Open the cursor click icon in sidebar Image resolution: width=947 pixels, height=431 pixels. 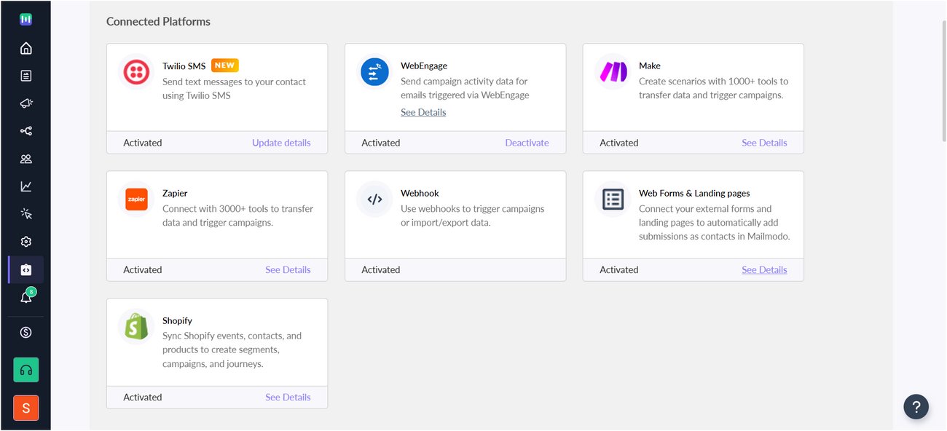click(25, 214)
